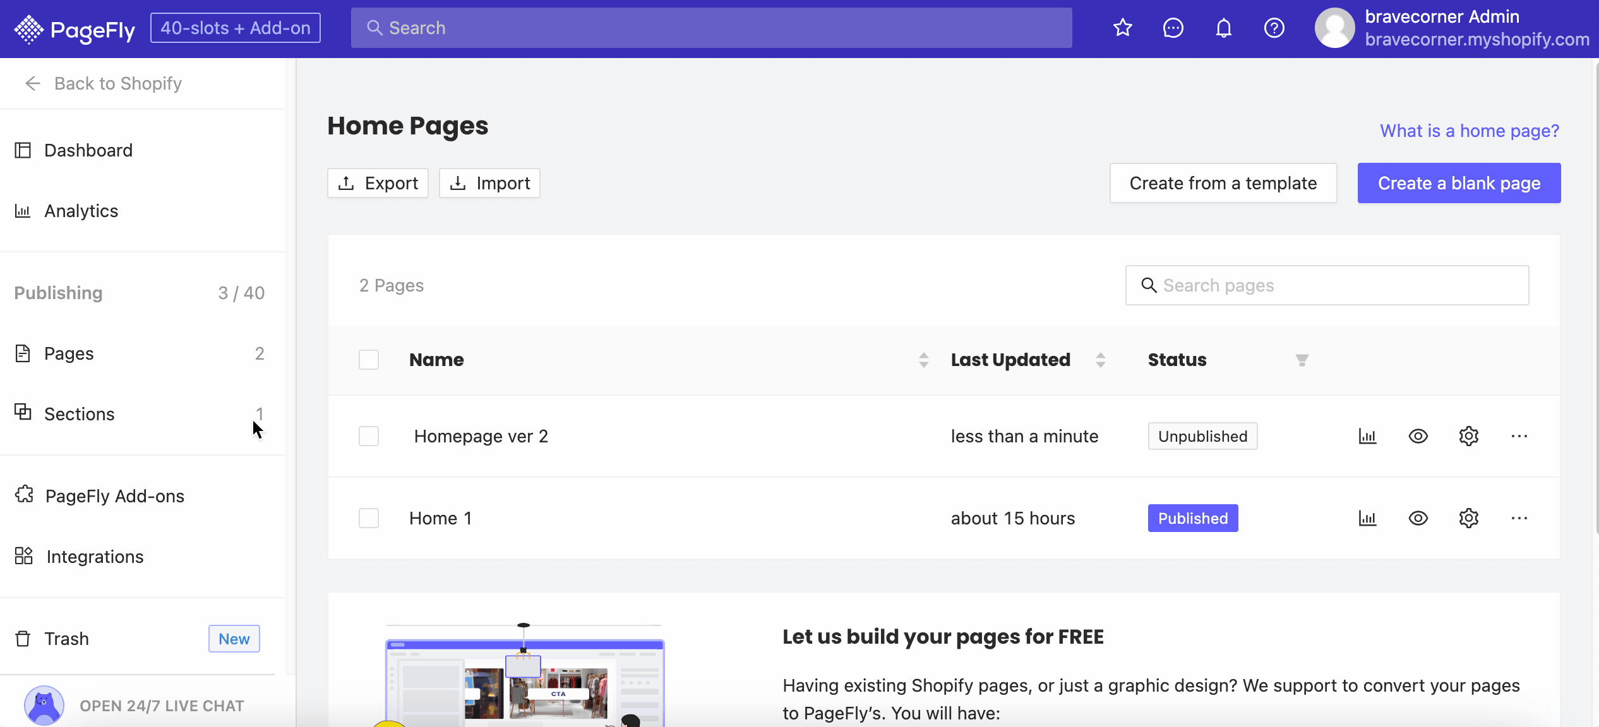The height and width of the screenshot is (727, 1599).
Task: Click Create from a template
Action: point(1223,183)
